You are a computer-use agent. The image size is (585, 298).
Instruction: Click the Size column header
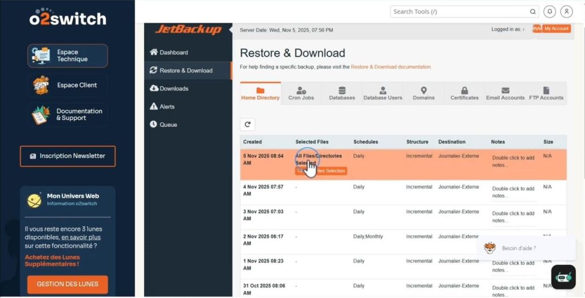coord(548,142)
